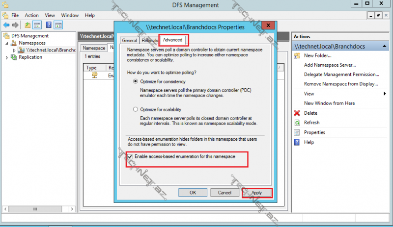Open the Action menu

[31, 15]
